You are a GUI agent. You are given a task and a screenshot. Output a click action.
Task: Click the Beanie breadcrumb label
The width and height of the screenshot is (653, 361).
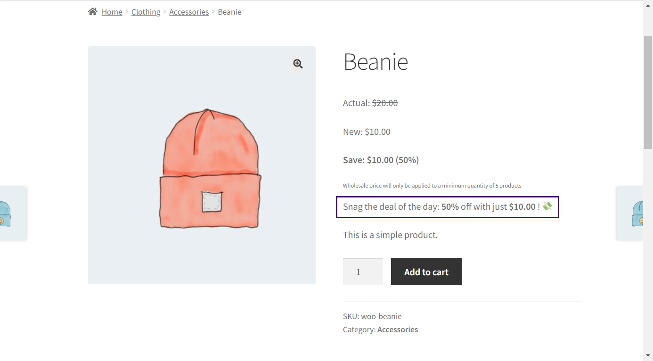[x=229, y=12]
